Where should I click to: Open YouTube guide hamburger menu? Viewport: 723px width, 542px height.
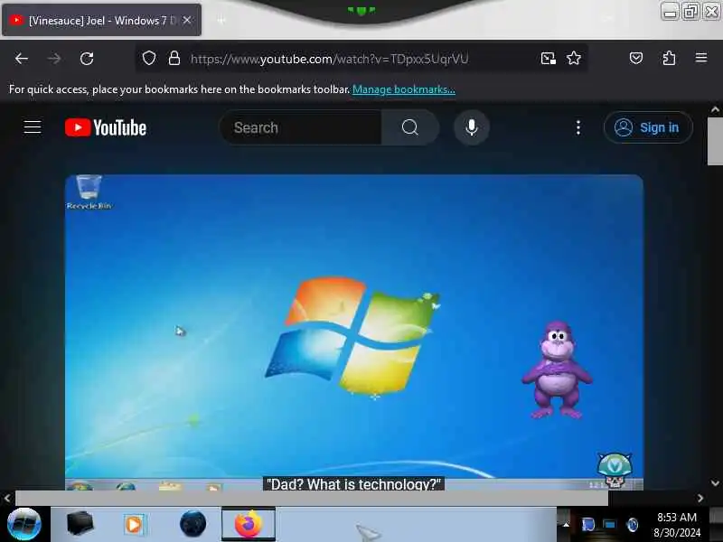click(x=33, y=127)
